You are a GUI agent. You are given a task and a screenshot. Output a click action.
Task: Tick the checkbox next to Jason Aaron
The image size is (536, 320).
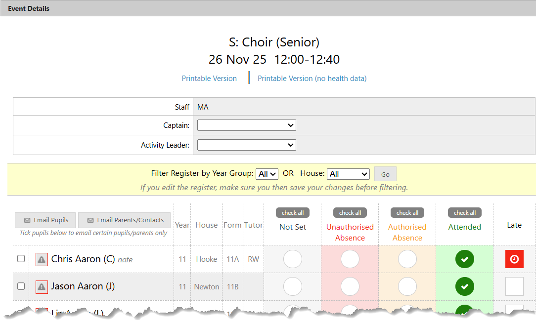click(x=21, y=286)
